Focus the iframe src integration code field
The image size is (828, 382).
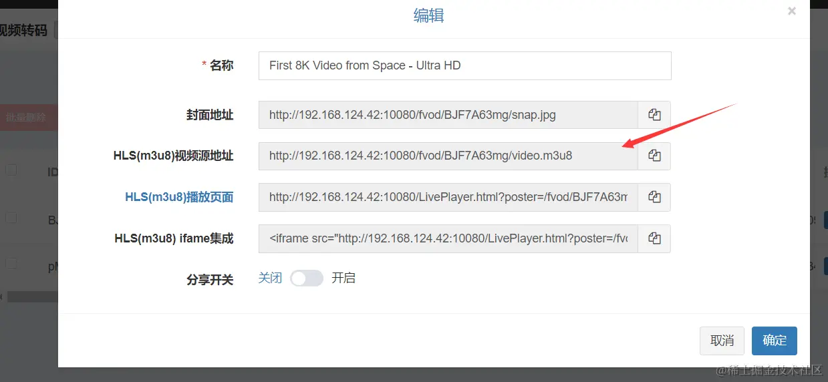click(448, 238)
